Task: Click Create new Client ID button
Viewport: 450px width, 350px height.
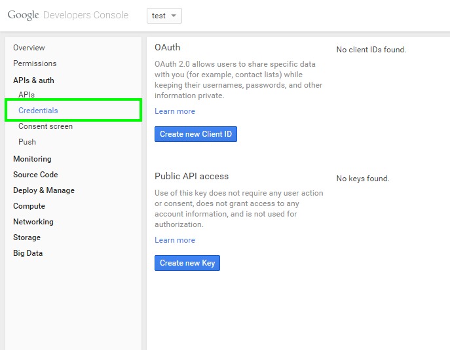Action: click(196, 134)
